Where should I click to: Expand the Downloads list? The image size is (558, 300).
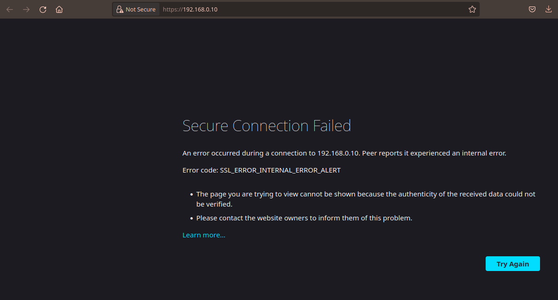tap(548, 9)
